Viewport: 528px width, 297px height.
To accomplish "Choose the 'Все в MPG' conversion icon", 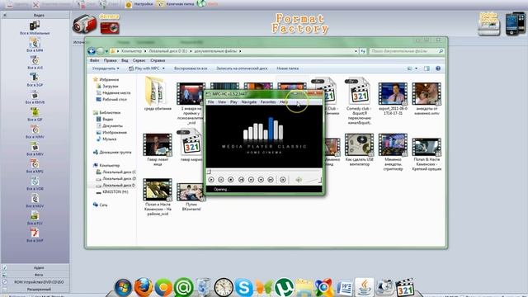I will point(35,164).
